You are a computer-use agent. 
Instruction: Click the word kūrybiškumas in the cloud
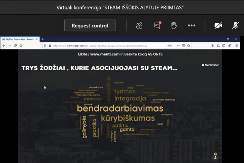point(128,118)
